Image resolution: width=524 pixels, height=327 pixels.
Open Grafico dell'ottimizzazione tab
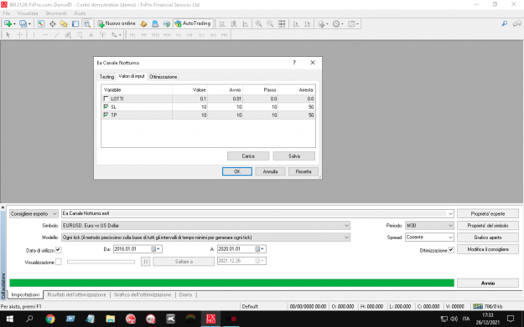pyautogui.click(x=143, y=294)
